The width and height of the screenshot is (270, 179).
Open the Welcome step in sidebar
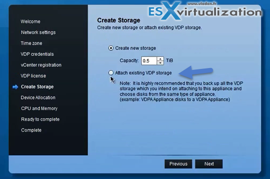click(x=31, y=21)
